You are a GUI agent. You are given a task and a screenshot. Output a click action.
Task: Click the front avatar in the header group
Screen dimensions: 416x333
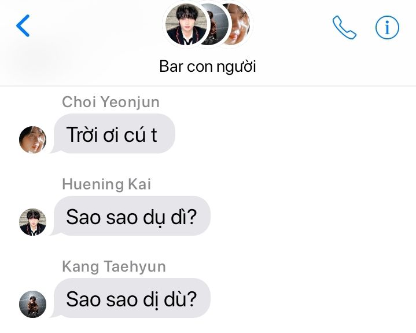click(x=186, y=24)
